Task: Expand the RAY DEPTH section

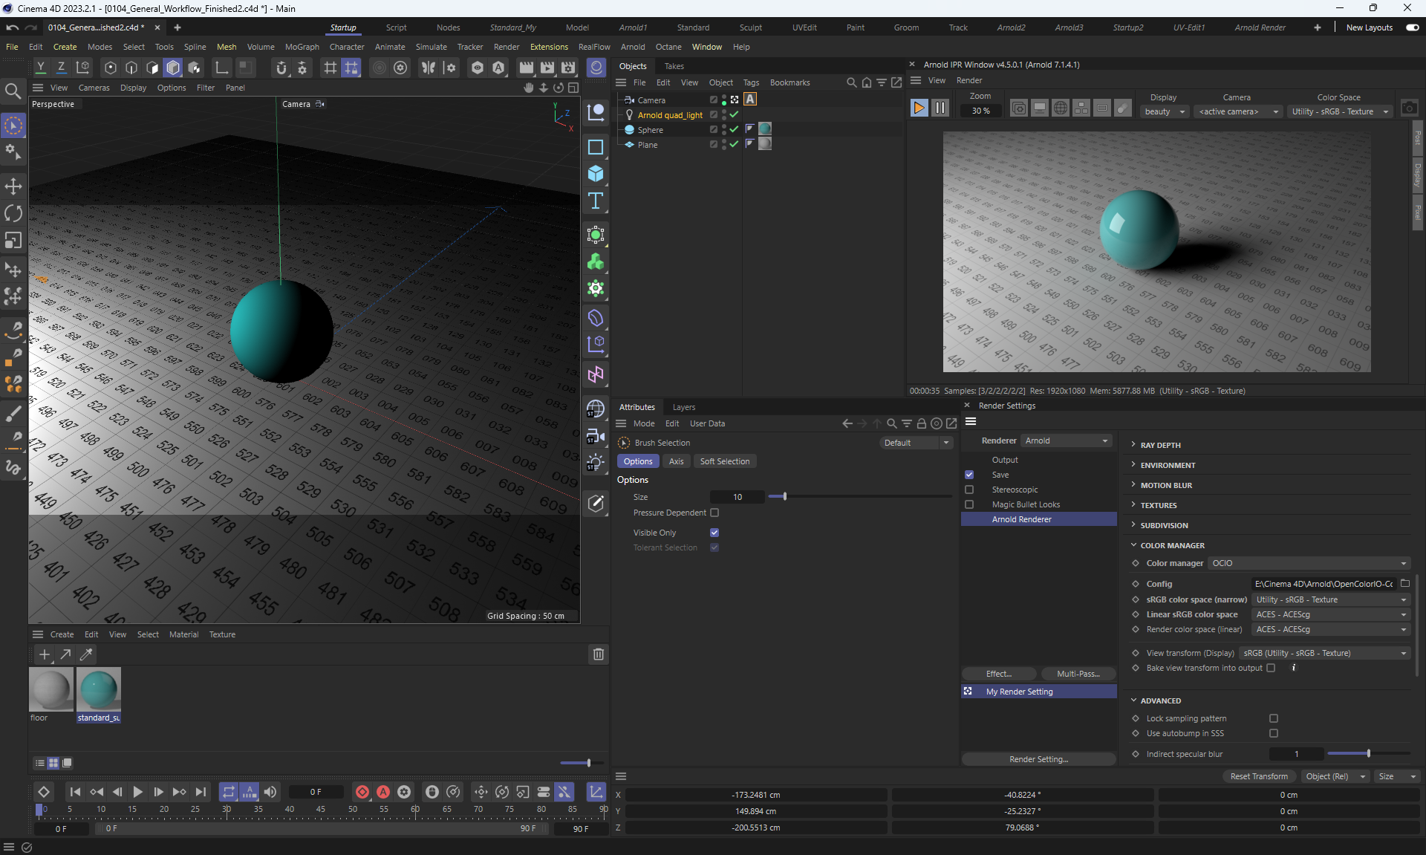Action: 1160,445
